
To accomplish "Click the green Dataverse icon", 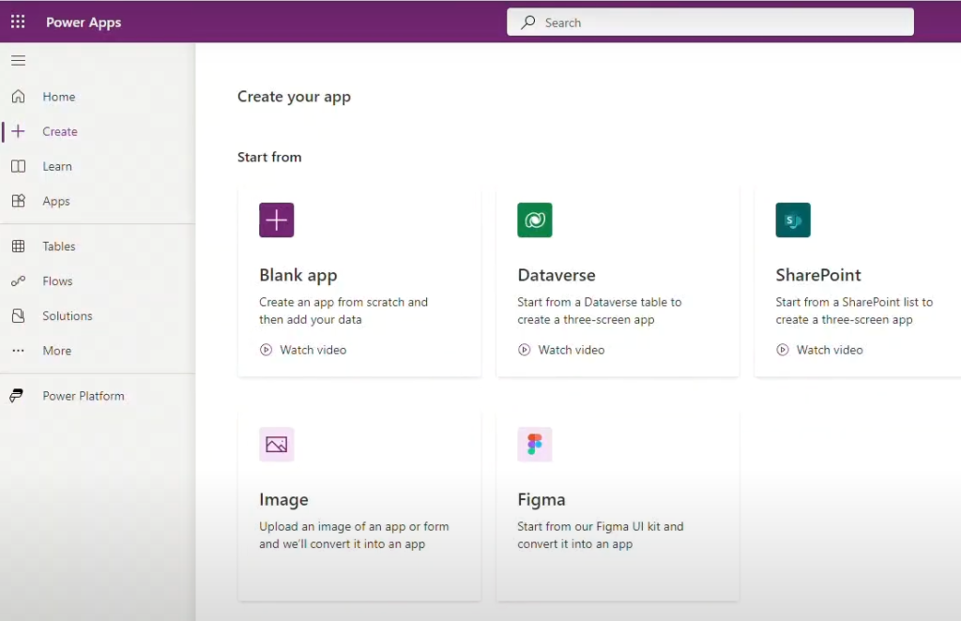I will 534,220.
